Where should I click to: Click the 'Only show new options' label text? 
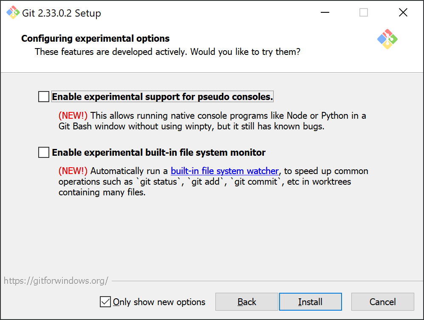[x=159, y=302]
